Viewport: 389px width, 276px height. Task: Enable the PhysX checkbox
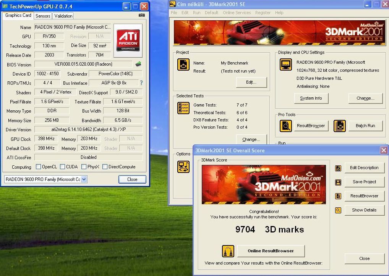(x=84, y=167)
